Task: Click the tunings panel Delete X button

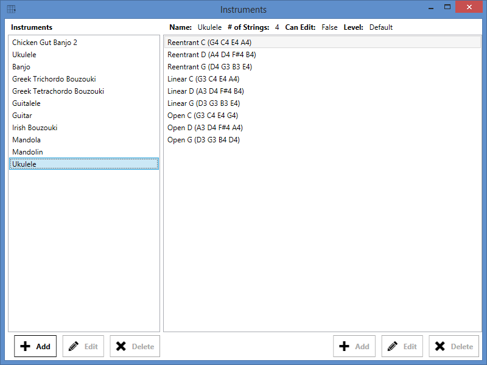Action: click(454, 346)
